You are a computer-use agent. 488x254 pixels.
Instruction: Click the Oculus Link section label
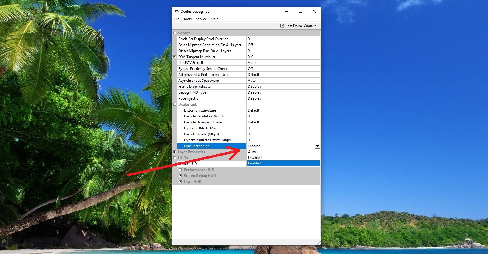pos(188,104)
